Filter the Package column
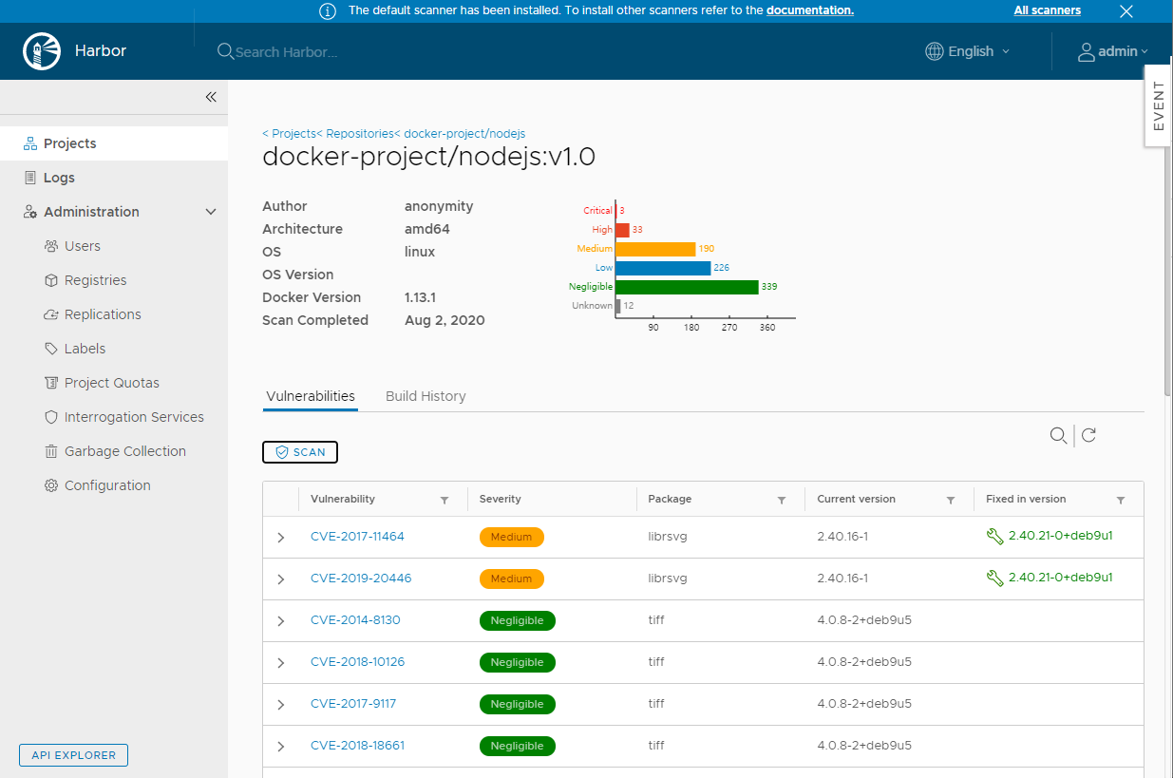 click(x=782, y=500)
